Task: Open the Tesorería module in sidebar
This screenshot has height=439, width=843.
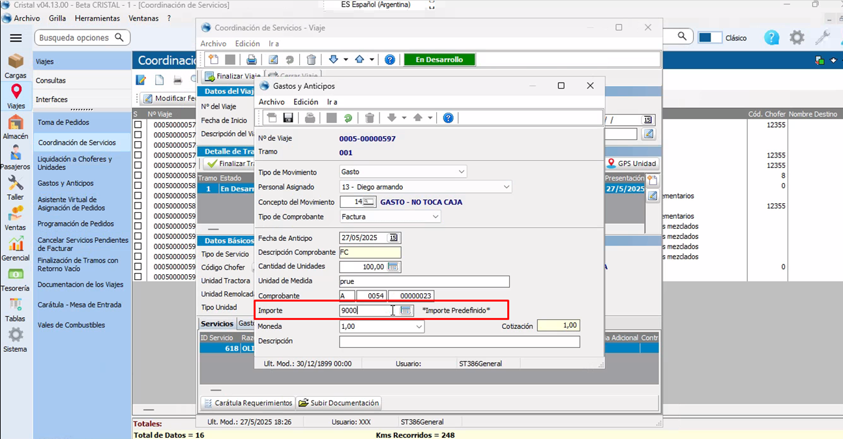Action: 16,279
